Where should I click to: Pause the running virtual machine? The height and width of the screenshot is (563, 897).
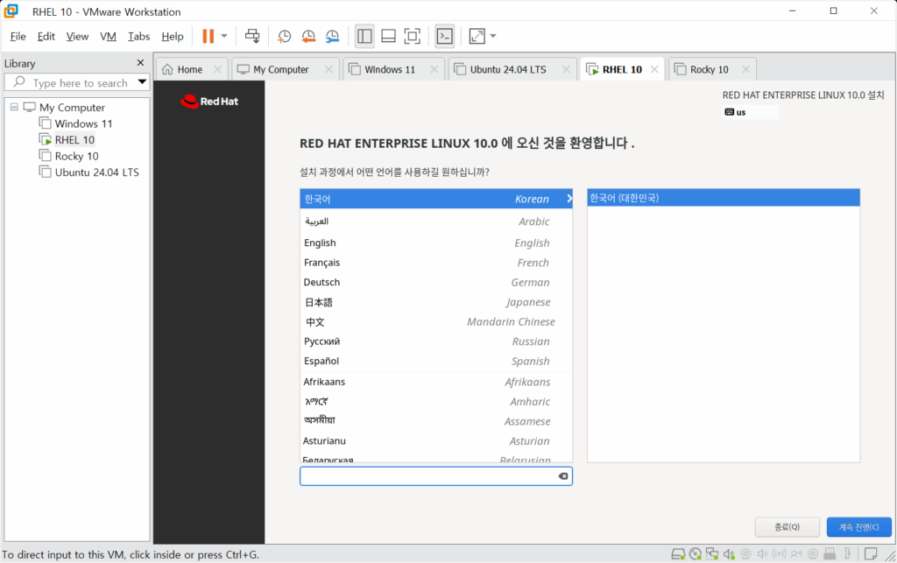[x=208, y=36]
